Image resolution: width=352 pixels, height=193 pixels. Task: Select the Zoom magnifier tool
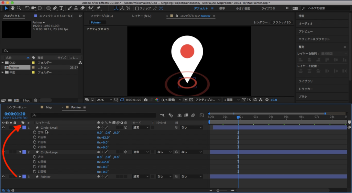19,8
